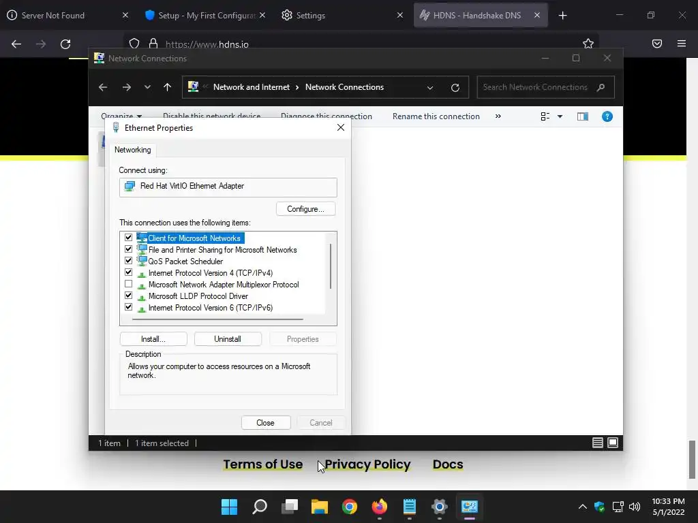Image resolution: width=698 pixels, height=523 pixels.
Task: Select Internet Protocol Version 6 (TCP/IPv6) row
Action: pyautogui.click(x=210, y=308)
